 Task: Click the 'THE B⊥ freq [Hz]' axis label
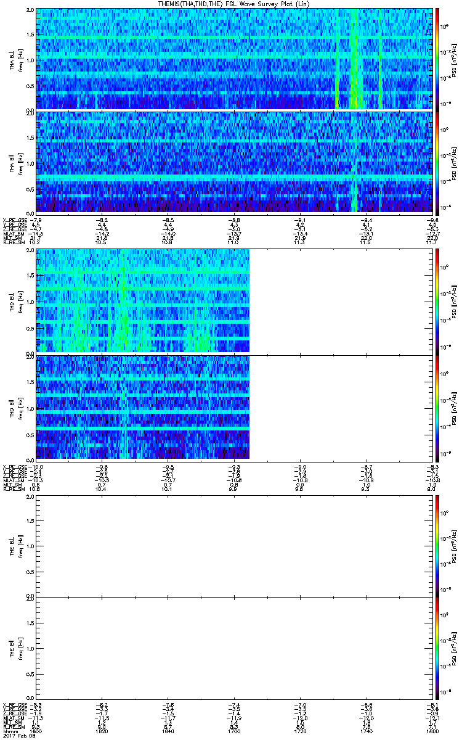(15, 546)
